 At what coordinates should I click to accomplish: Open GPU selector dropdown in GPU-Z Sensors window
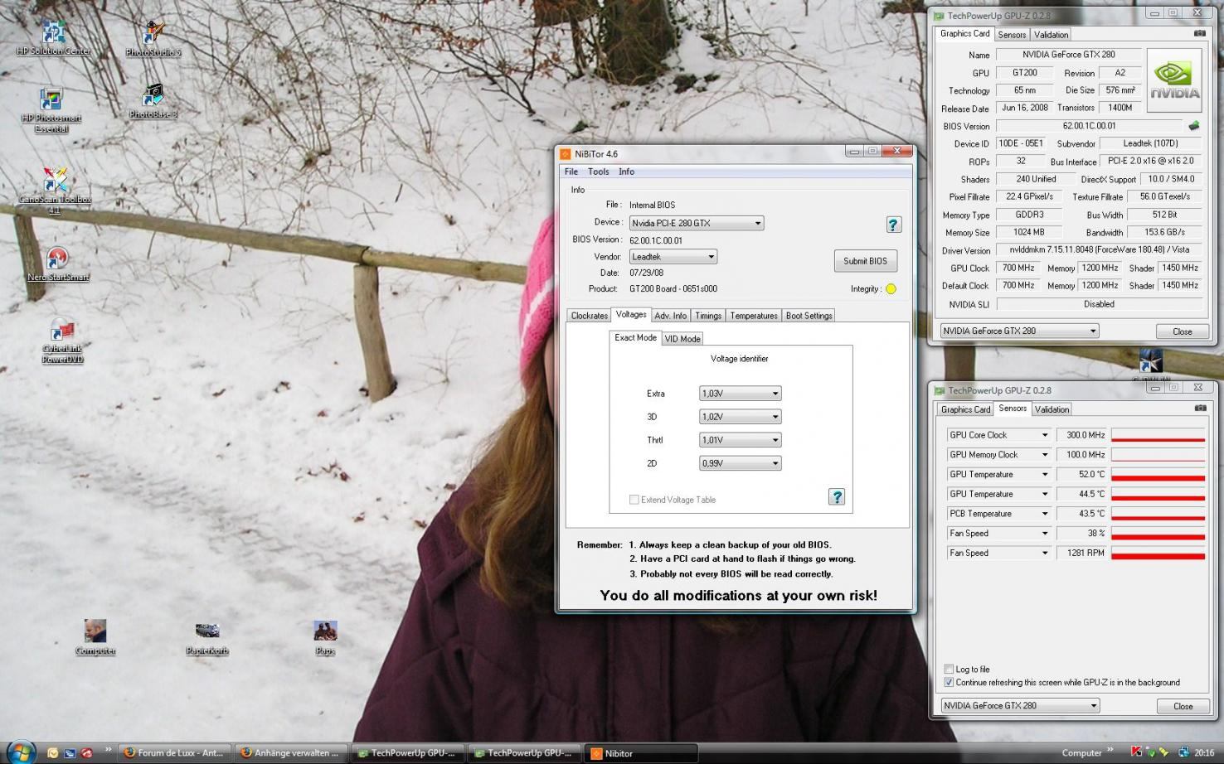click(x=1019, y=706)
